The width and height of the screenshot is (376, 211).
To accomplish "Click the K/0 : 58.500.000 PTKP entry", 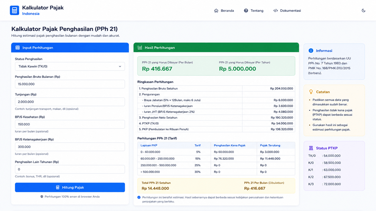I will click(x=324, y=163).
